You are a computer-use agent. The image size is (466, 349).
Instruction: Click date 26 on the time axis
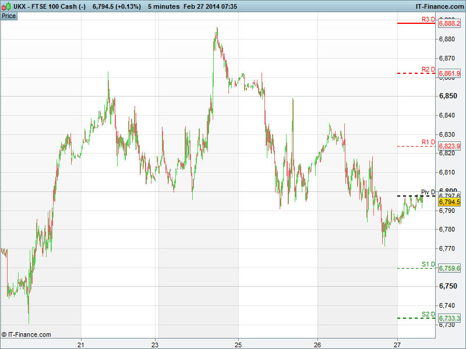click(317, 343)
